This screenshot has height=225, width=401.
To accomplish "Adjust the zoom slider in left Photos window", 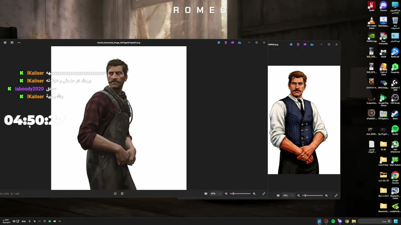I will pyautogui.click(x=241, y=194).
